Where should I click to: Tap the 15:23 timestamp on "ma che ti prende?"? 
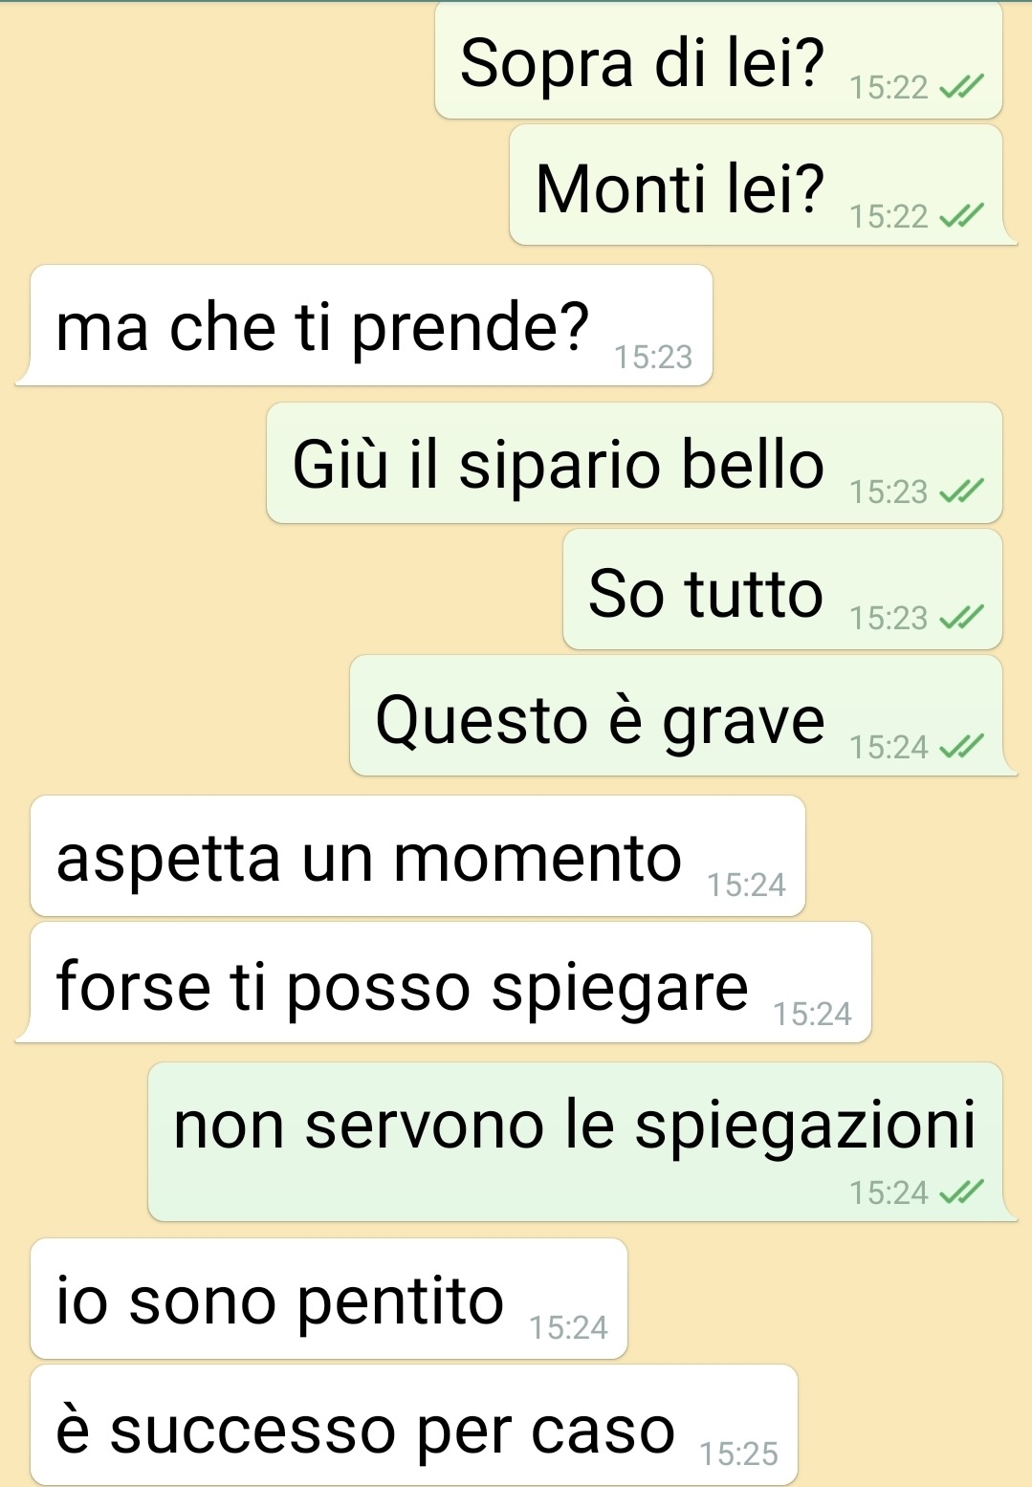[x=653, y=357]
